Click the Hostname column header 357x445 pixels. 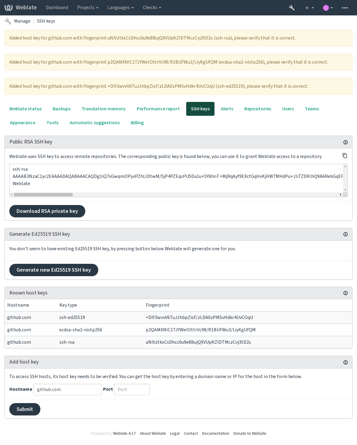point(18,305)
